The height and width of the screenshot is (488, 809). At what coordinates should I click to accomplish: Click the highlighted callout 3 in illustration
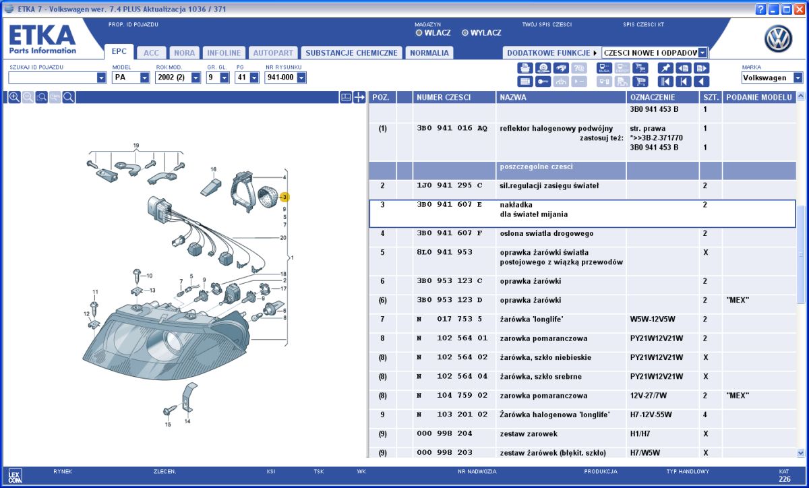tap(284, 197)
